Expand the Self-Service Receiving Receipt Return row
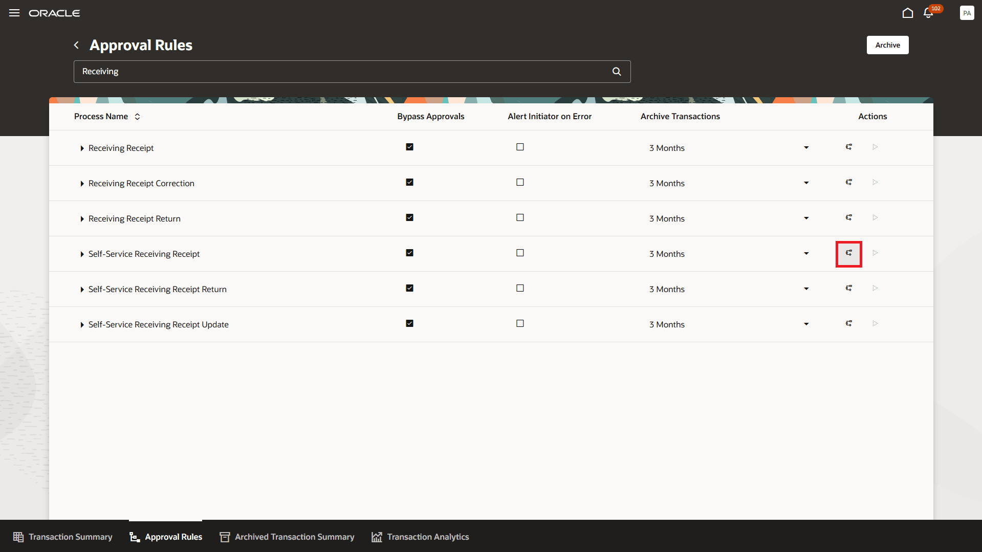 [82, 290]
